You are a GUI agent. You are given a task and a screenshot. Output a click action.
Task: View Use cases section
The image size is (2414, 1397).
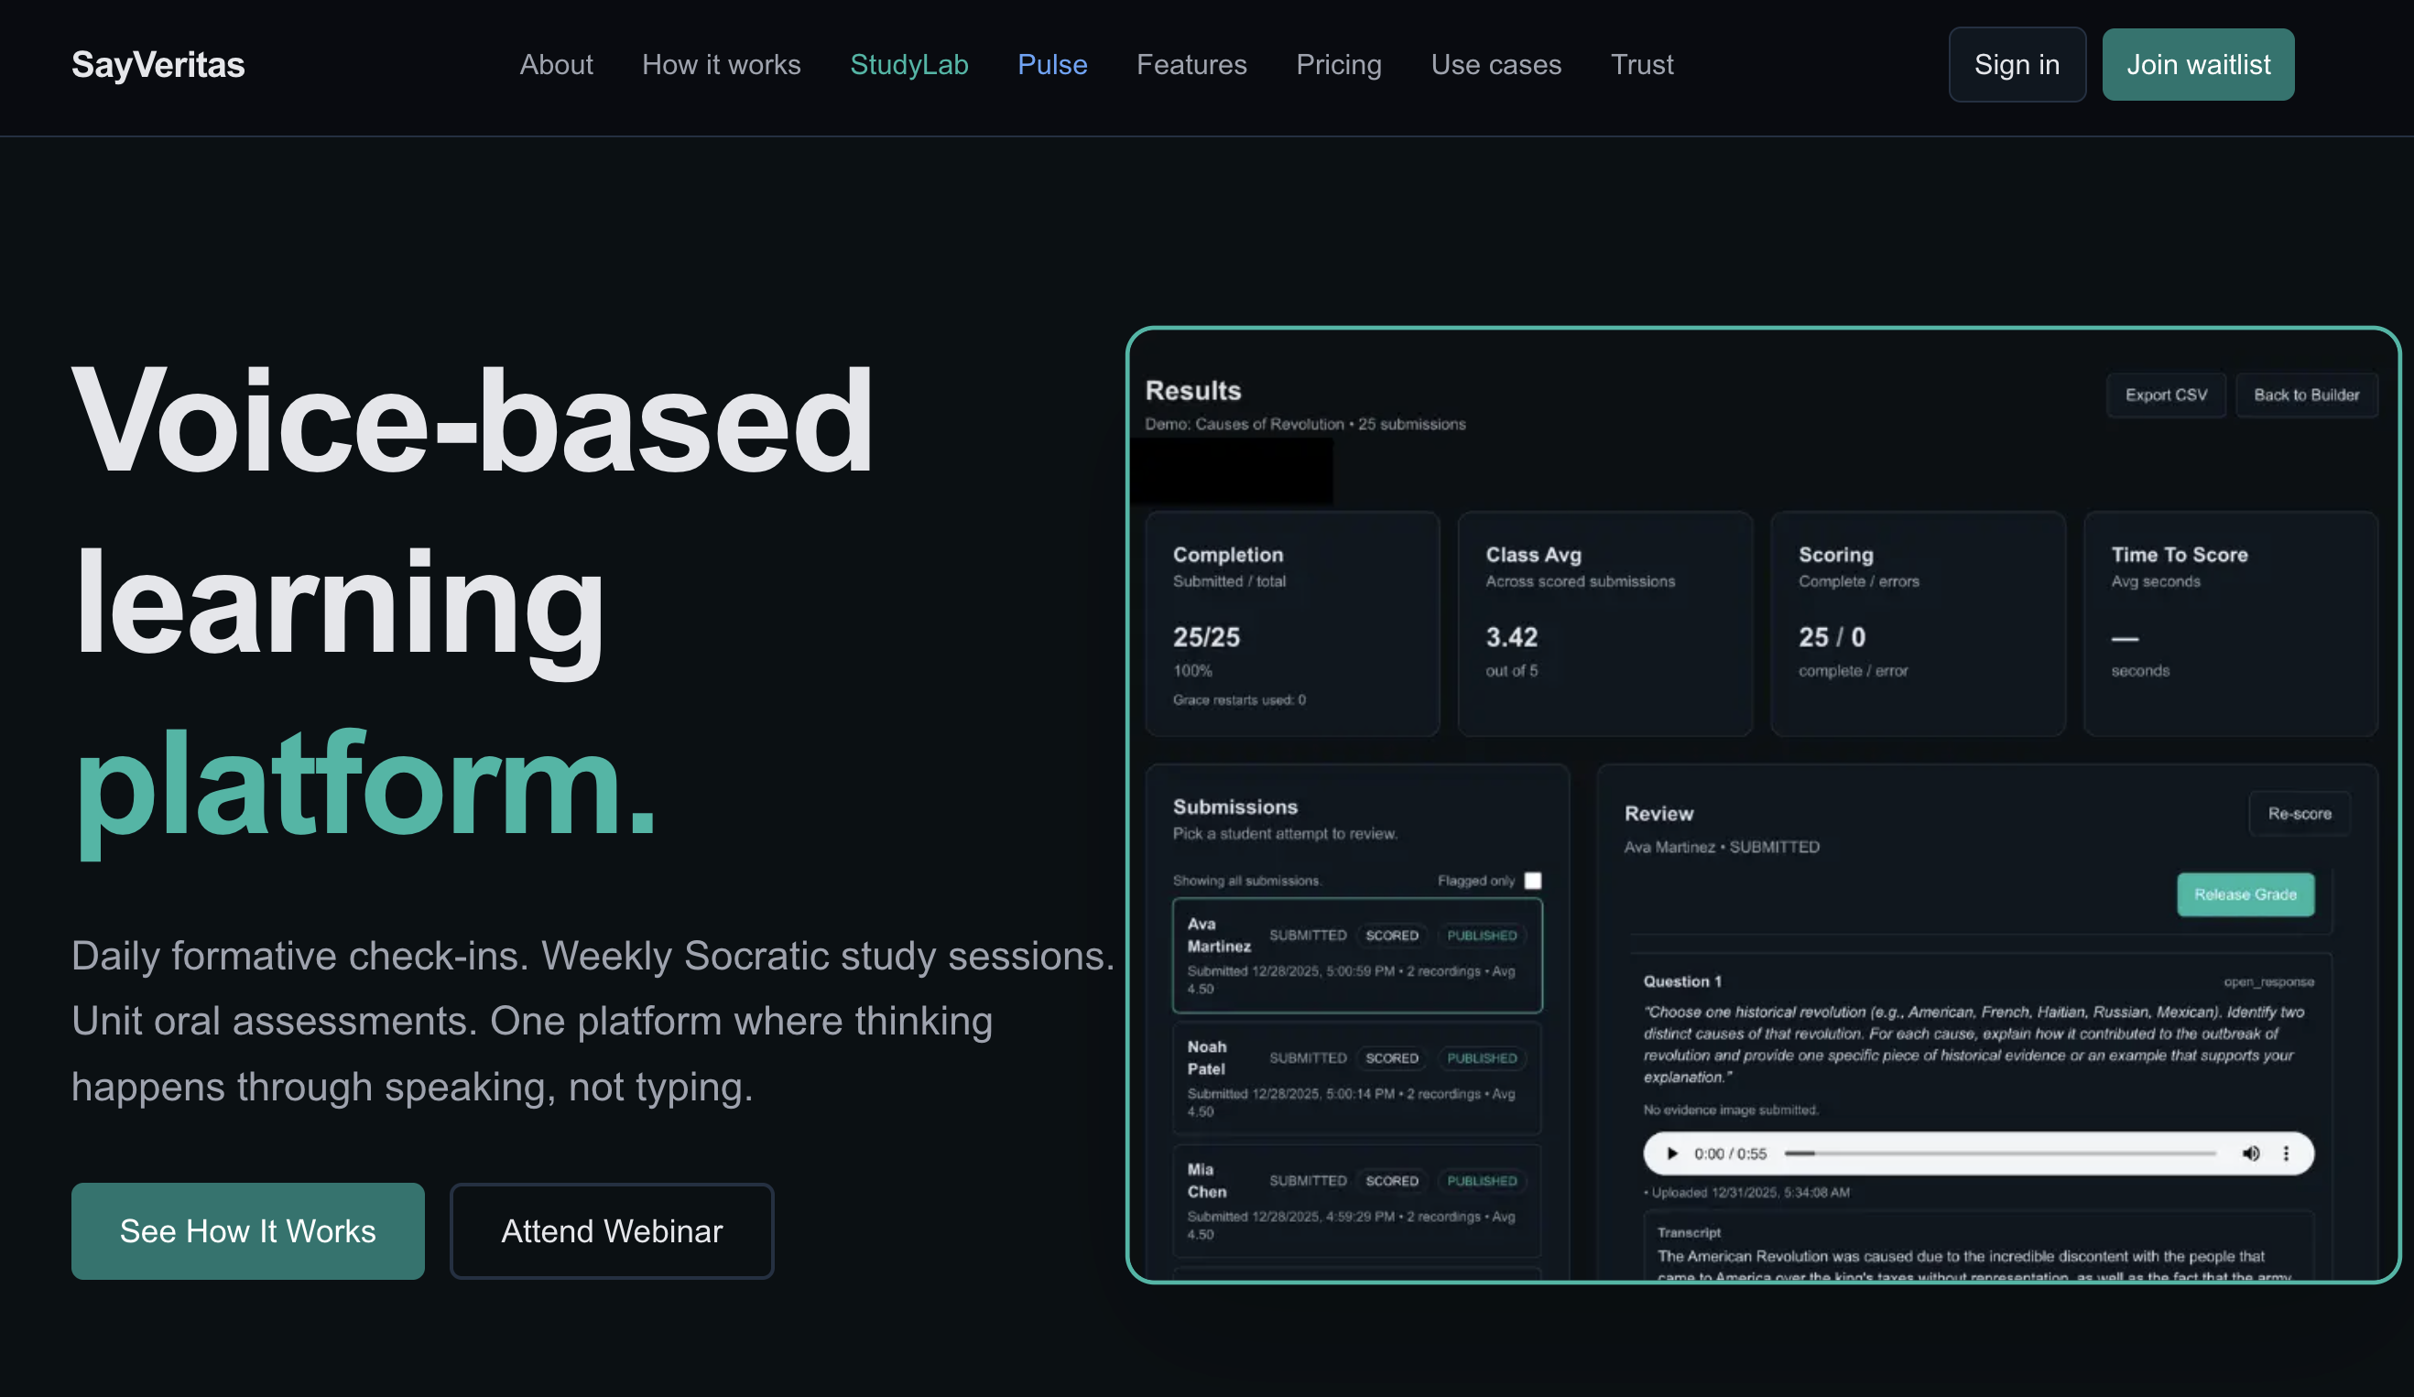1495,64
